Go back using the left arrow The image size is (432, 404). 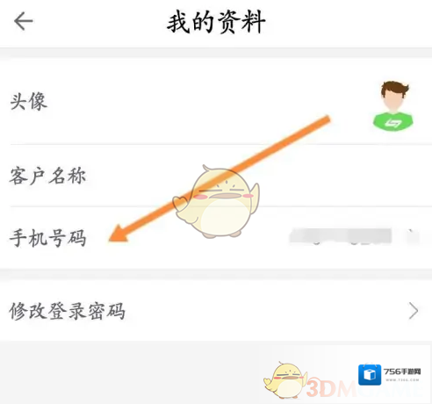coord(23,21)
